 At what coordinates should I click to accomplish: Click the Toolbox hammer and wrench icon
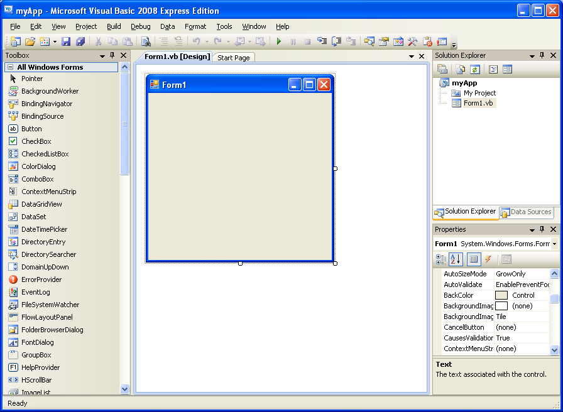413,41
